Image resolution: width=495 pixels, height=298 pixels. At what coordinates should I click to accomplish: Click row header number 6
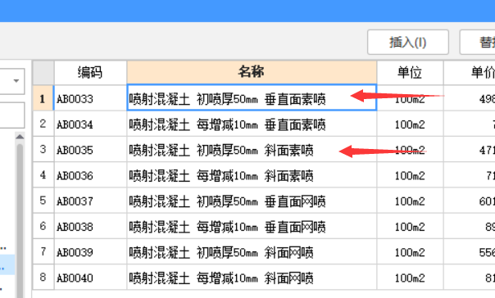43,226
